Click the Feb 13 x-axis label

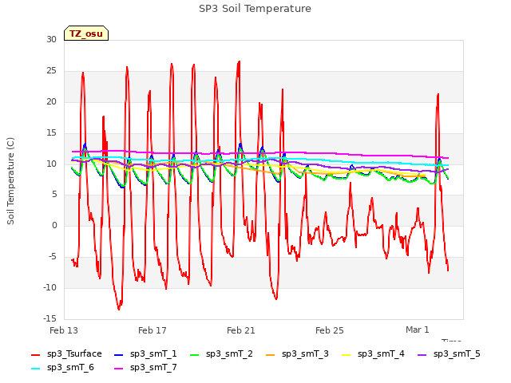click(64, 330)
